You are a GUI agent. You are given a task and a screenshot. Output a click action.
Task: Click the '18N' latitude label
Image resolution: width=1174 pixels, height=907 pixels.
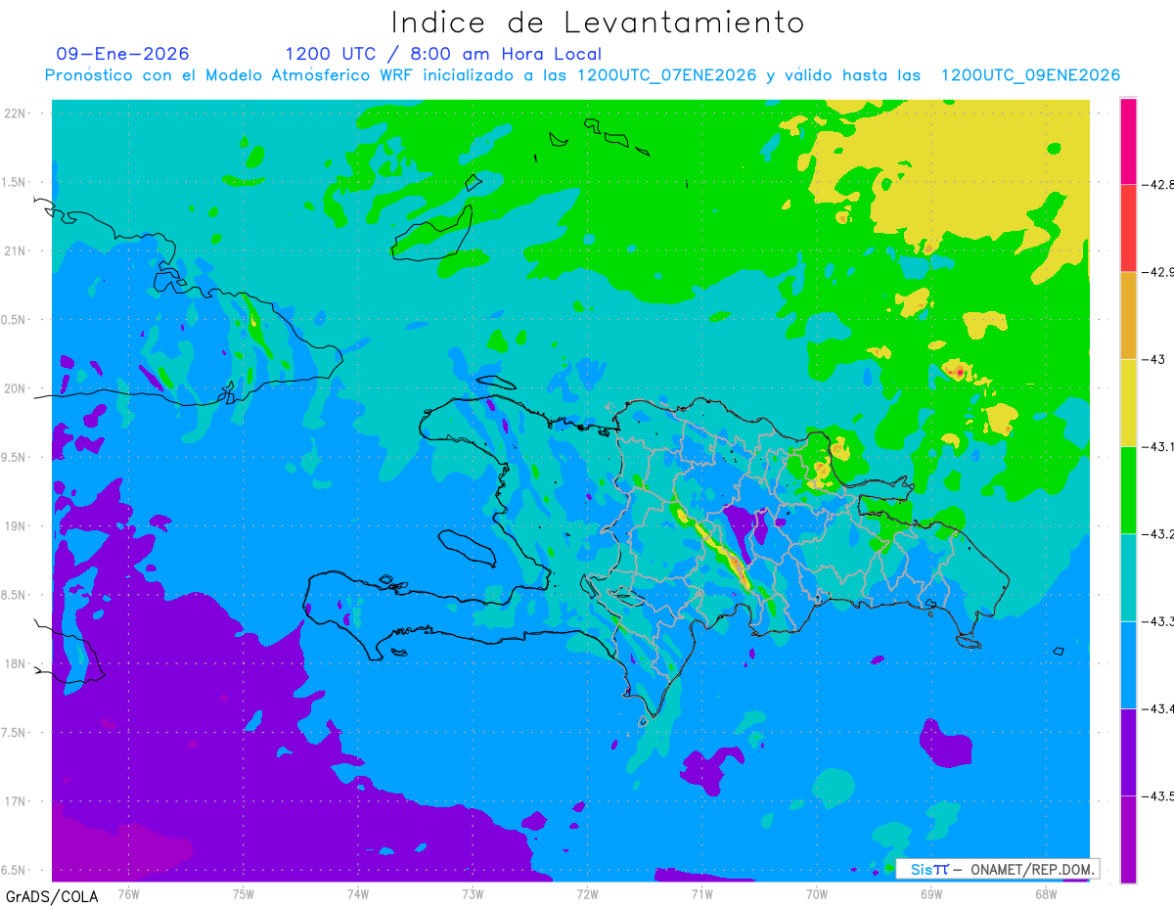click(x=15, y=663)
